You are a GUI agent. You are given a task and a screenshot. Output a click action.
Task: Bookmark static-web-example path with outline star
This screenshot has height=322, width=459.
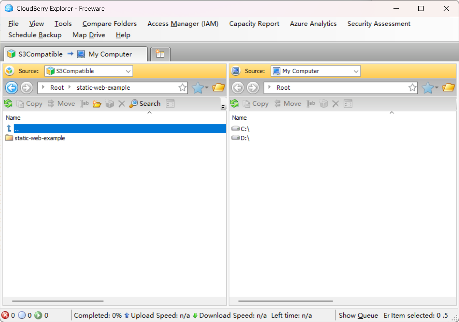(182, 88)
